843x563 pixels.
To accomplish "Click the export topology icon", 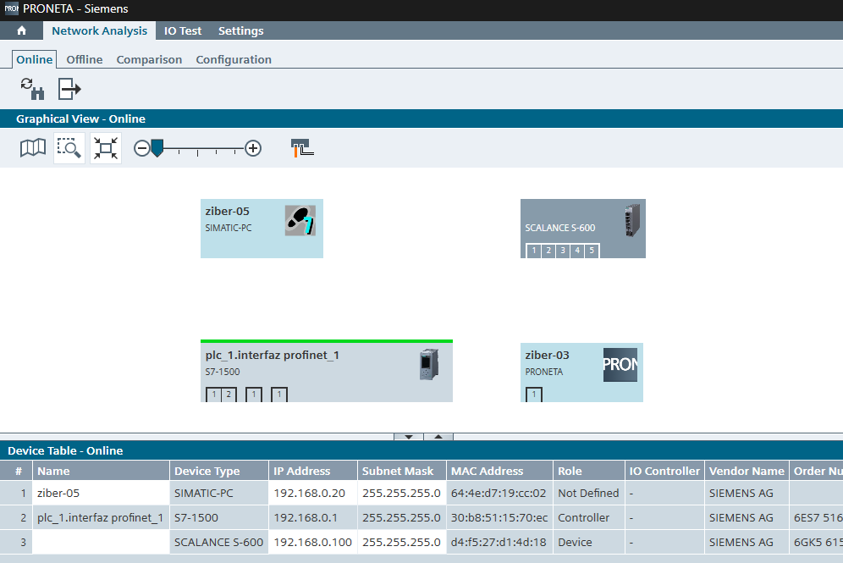I will click(69, 88).
